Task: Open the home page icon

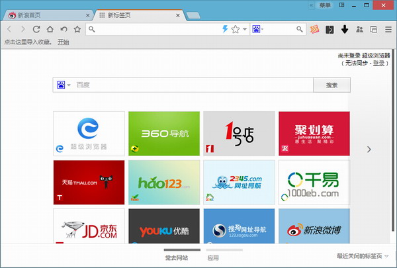Action: tap(50, 29)
